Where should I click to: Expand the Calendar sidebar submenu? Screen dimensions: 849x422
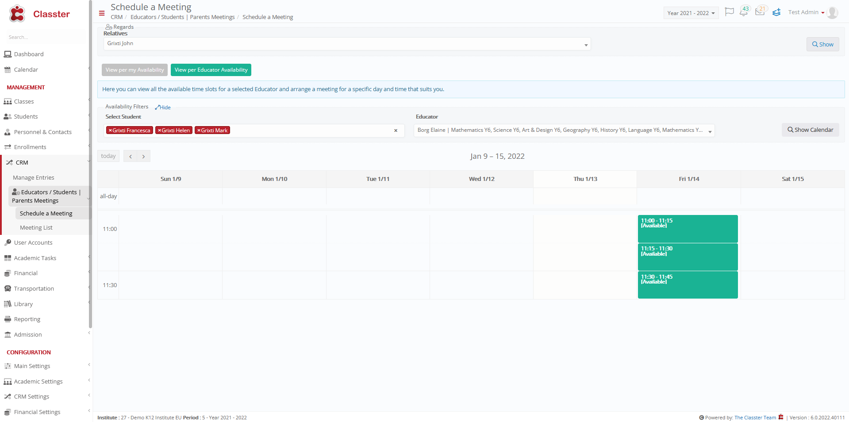pyautogui.click(x=89, y=68)
